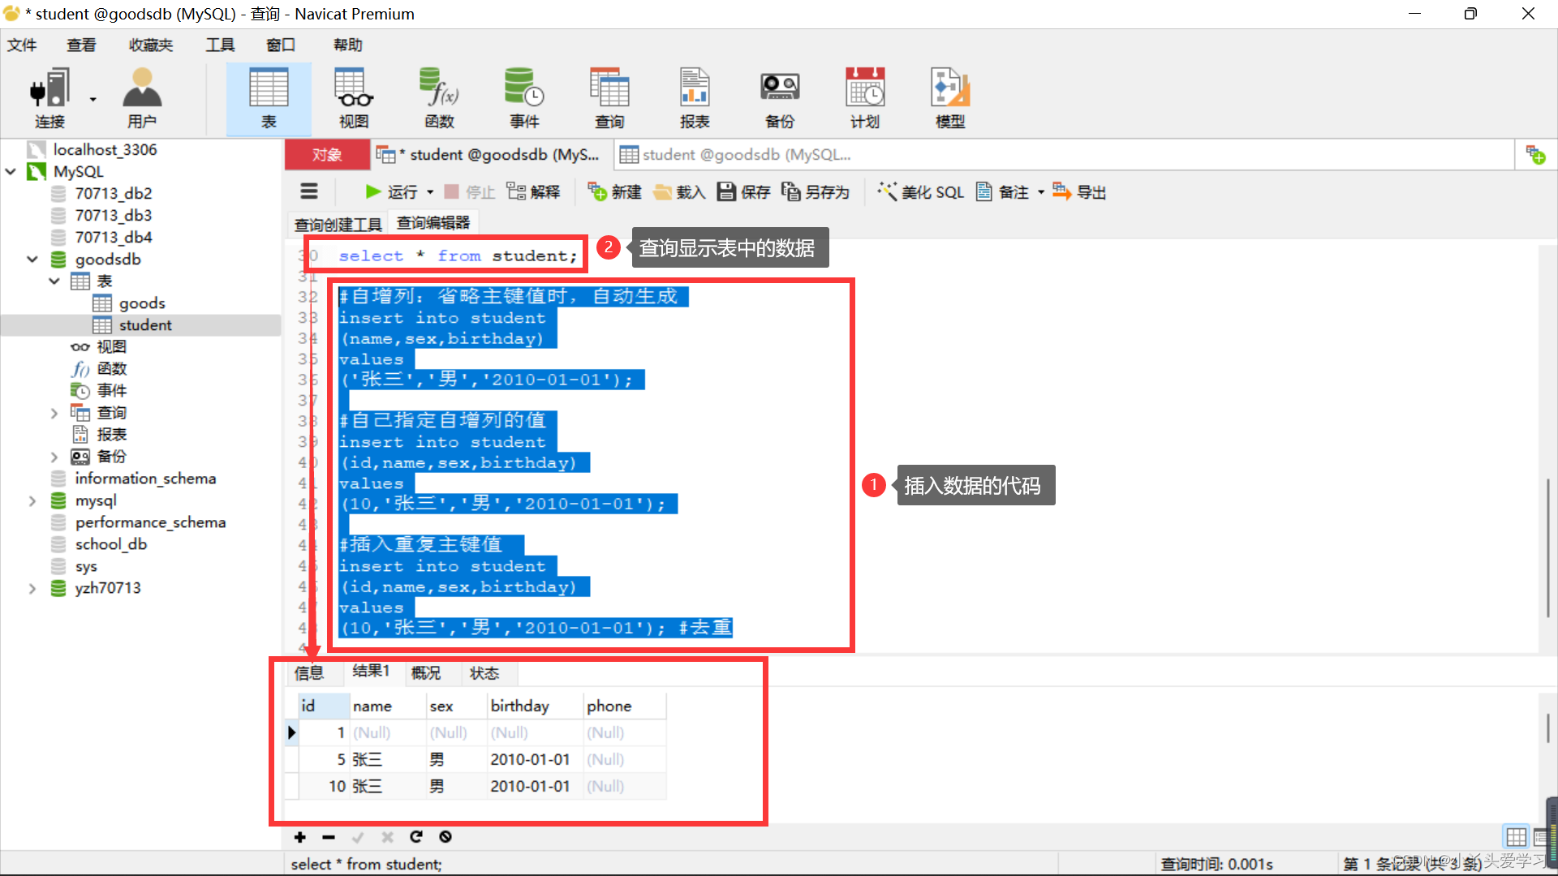Switch to the 对象 (Objects) tab

(x=327, y=154)
